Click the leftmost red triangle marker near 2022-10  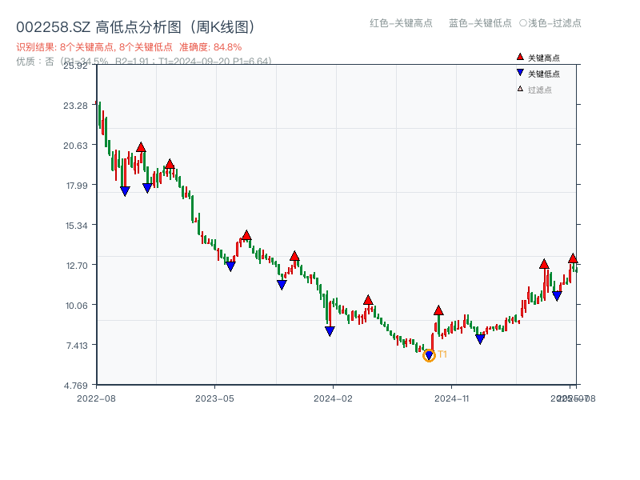[x=142, y=146]
